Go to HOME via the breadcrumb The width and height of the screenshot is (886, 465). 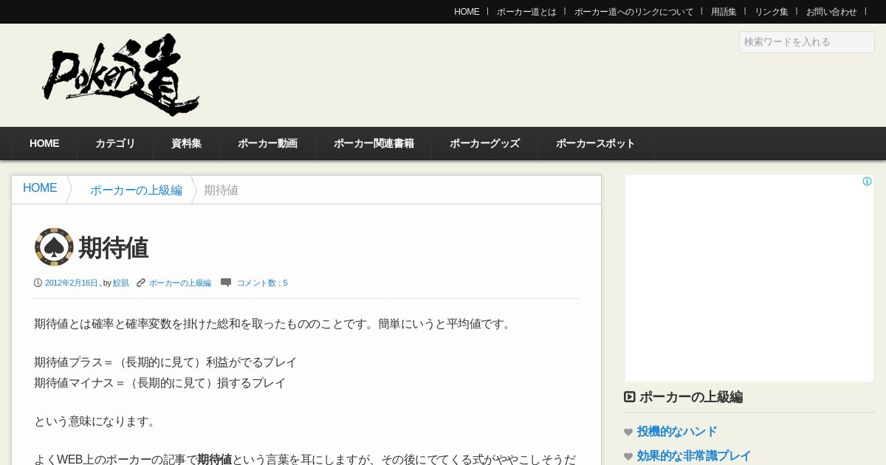[40, 188]
